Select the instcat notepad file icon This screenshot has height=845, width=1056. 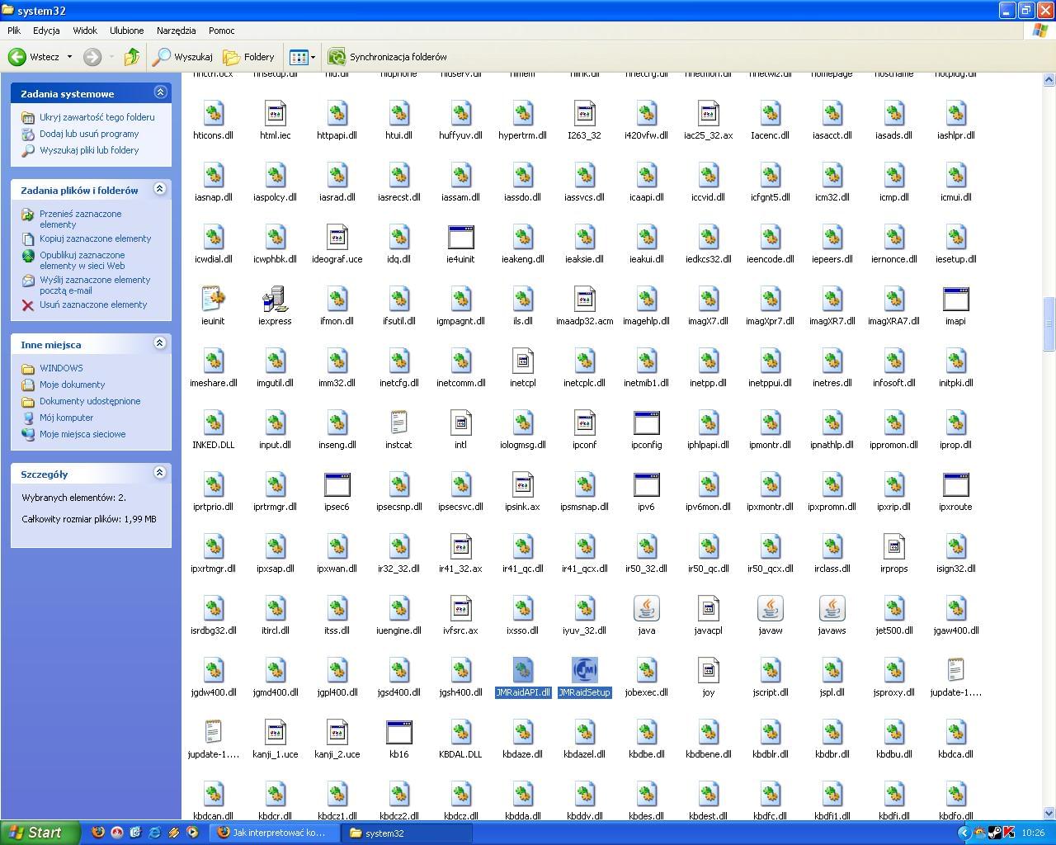[x=398, y=423]
